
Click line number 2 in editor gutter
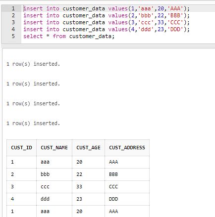click(13, 15)
